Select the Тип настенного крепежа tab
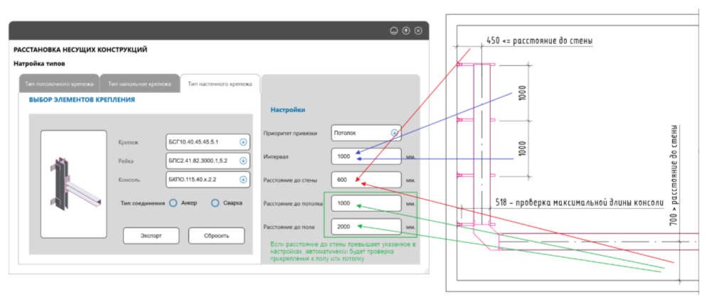 220,84
